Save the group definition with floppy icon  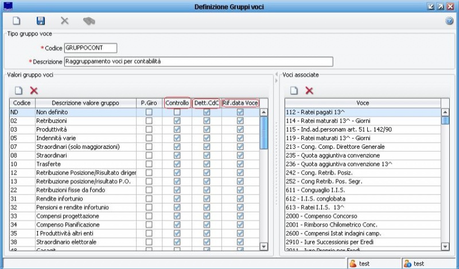pos(41,21)
